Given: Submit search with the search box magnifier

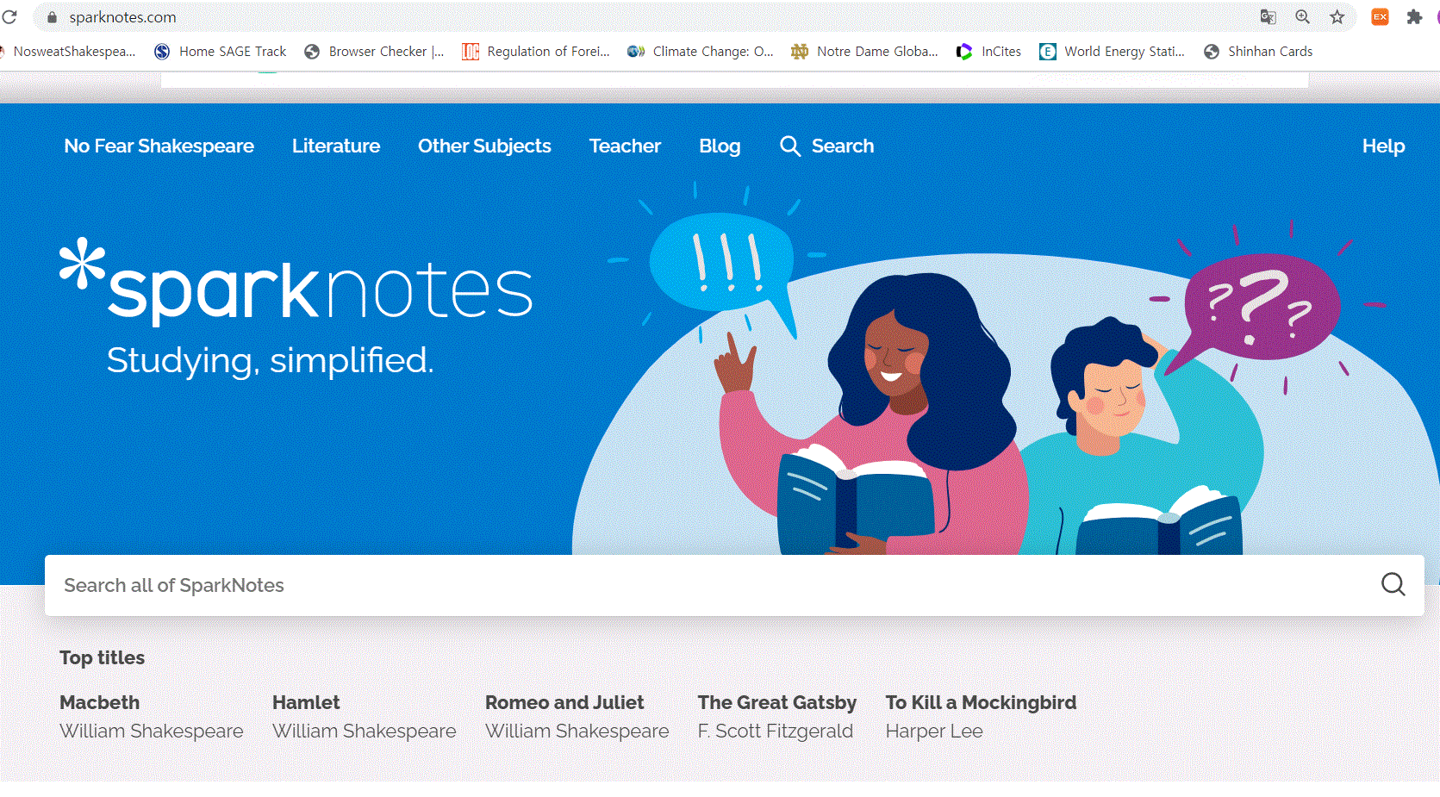Looking at the screenshot, I should 1393,585.
